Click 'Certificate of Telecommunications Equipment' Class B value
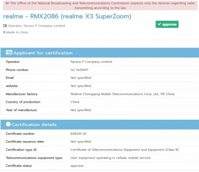Image resolution: width=199 pixels, height=172 pixels. coord(125,150)
